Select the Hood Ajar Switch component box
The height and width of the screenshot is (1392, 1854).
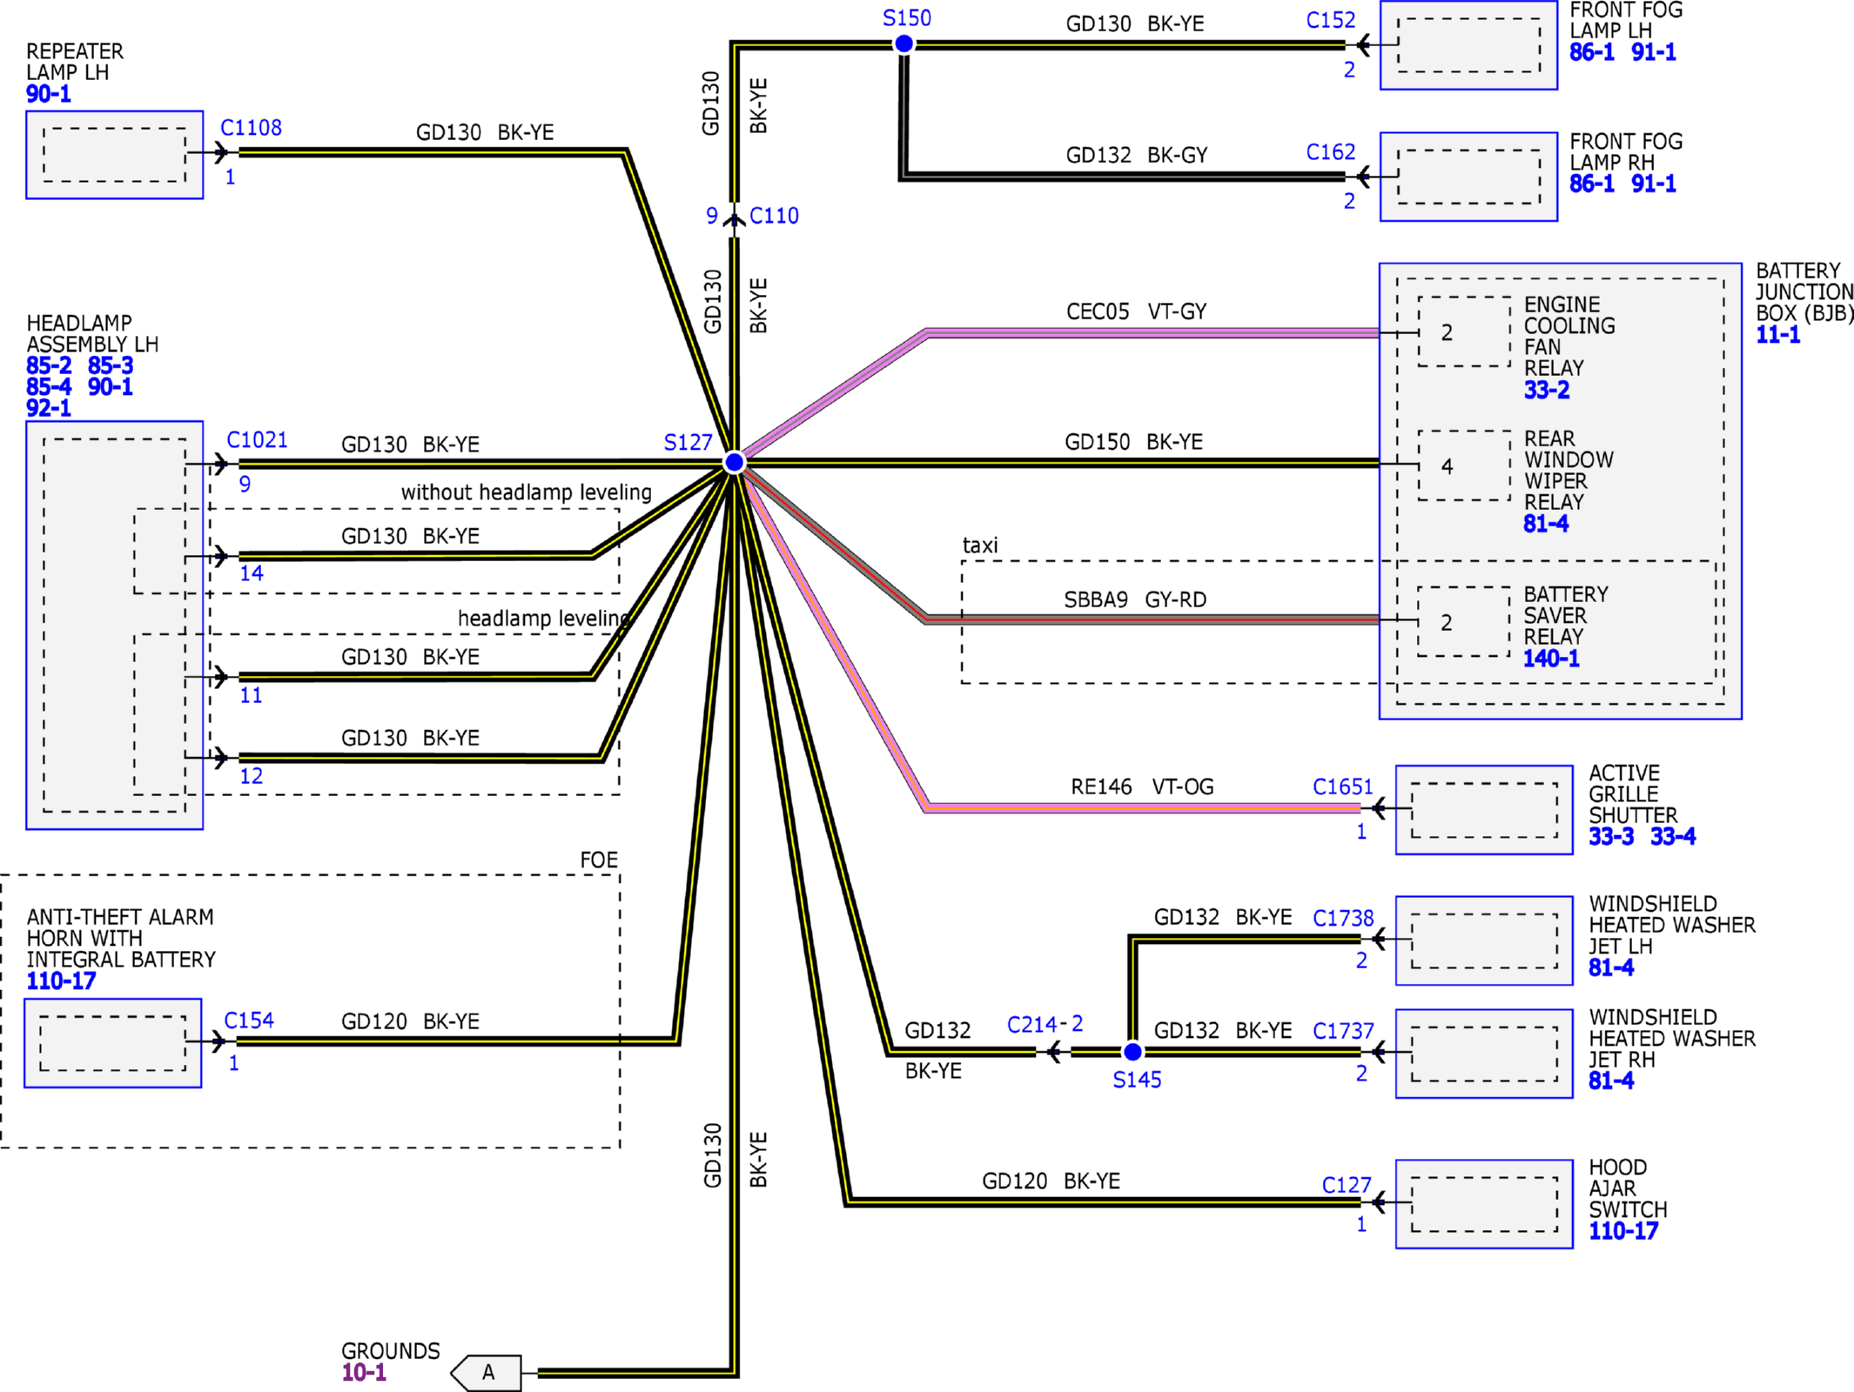point(1483,1204)
